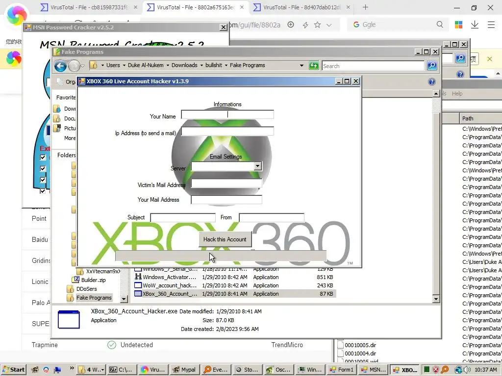Click XBox_360_Account_Hacker.exe large file icon in details pane

(x=69, y=319)
